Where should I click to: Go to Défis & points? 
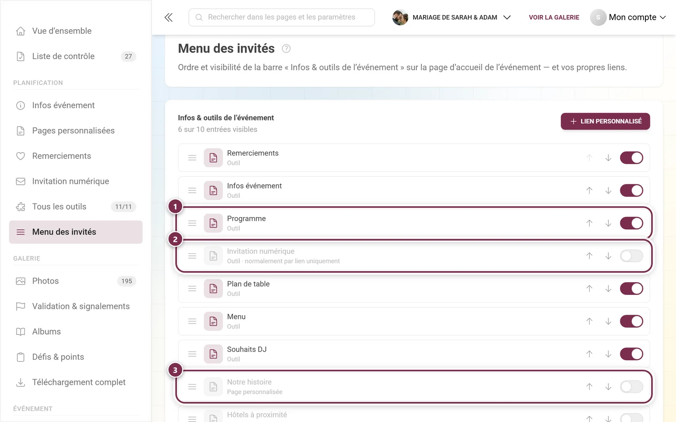76,357
